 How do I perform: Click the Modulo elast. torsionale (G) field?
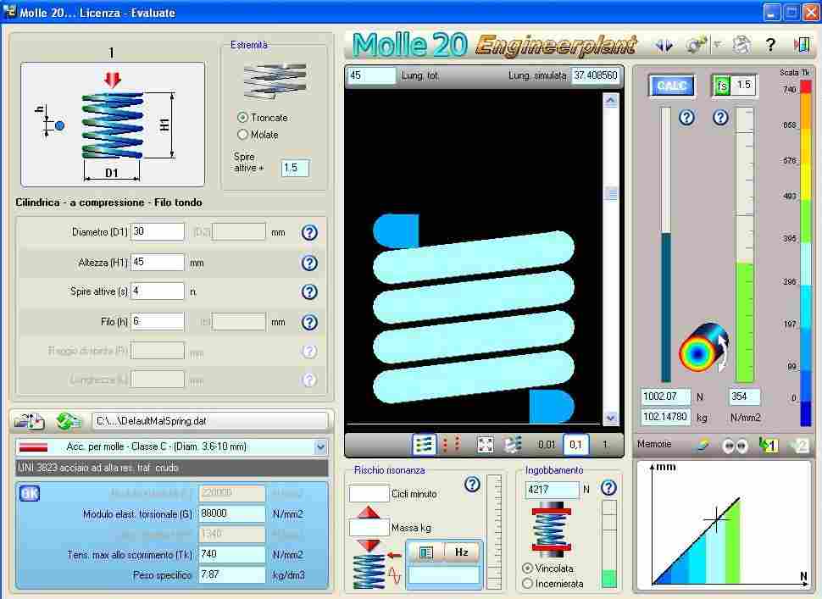[231, 513]
